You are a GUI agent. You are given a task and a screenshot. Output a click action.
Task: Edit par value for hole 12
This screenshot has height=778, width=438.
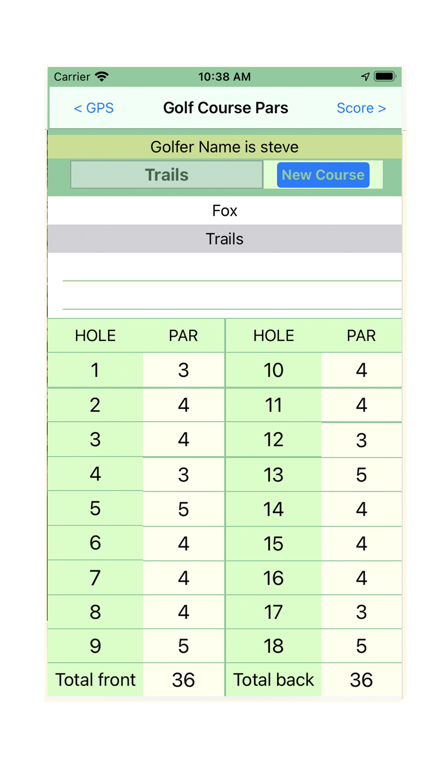[x=361, y=440]
